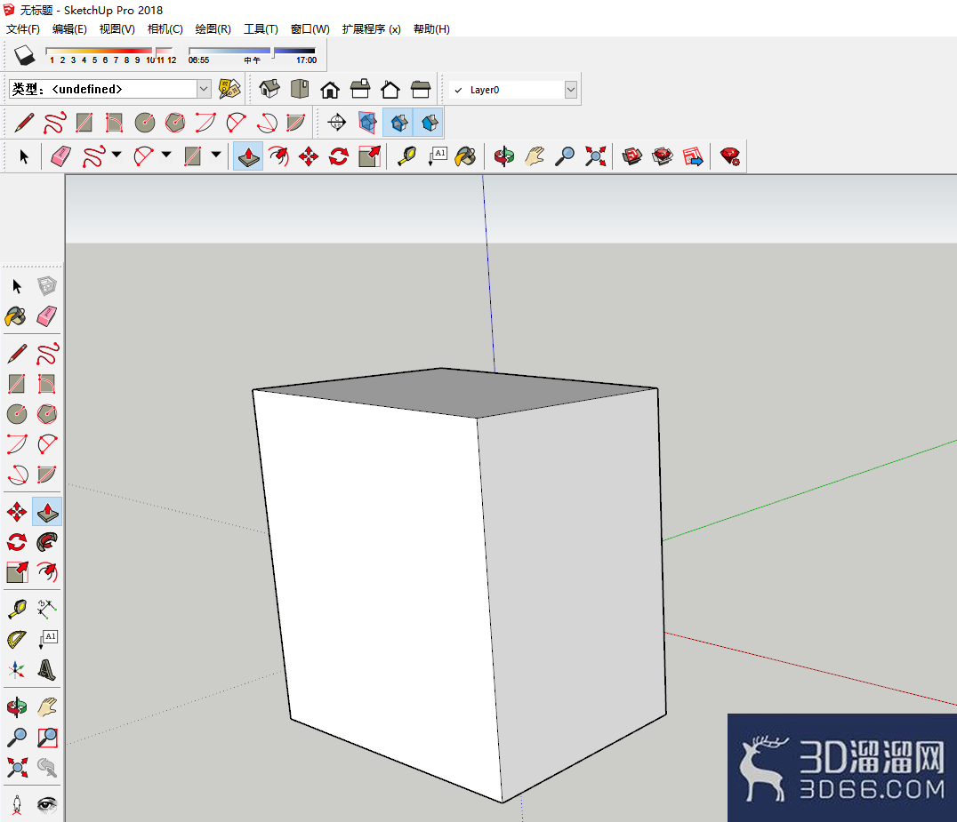Expand the rectangle tool dropdown arrow
Screen dimensions: 957x822
(x=216, y=155)
